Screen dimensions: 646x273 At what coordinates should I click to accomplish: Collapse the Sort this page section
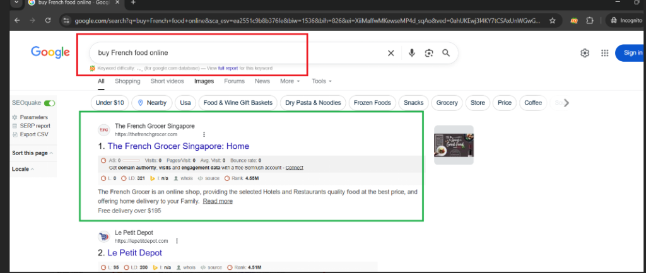[32, 153]
